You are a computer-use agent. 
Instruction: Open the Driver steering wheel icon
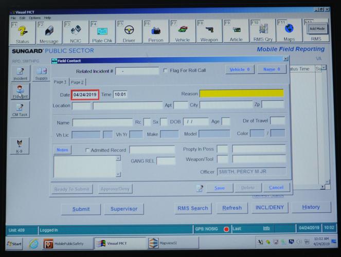[129, 32]
